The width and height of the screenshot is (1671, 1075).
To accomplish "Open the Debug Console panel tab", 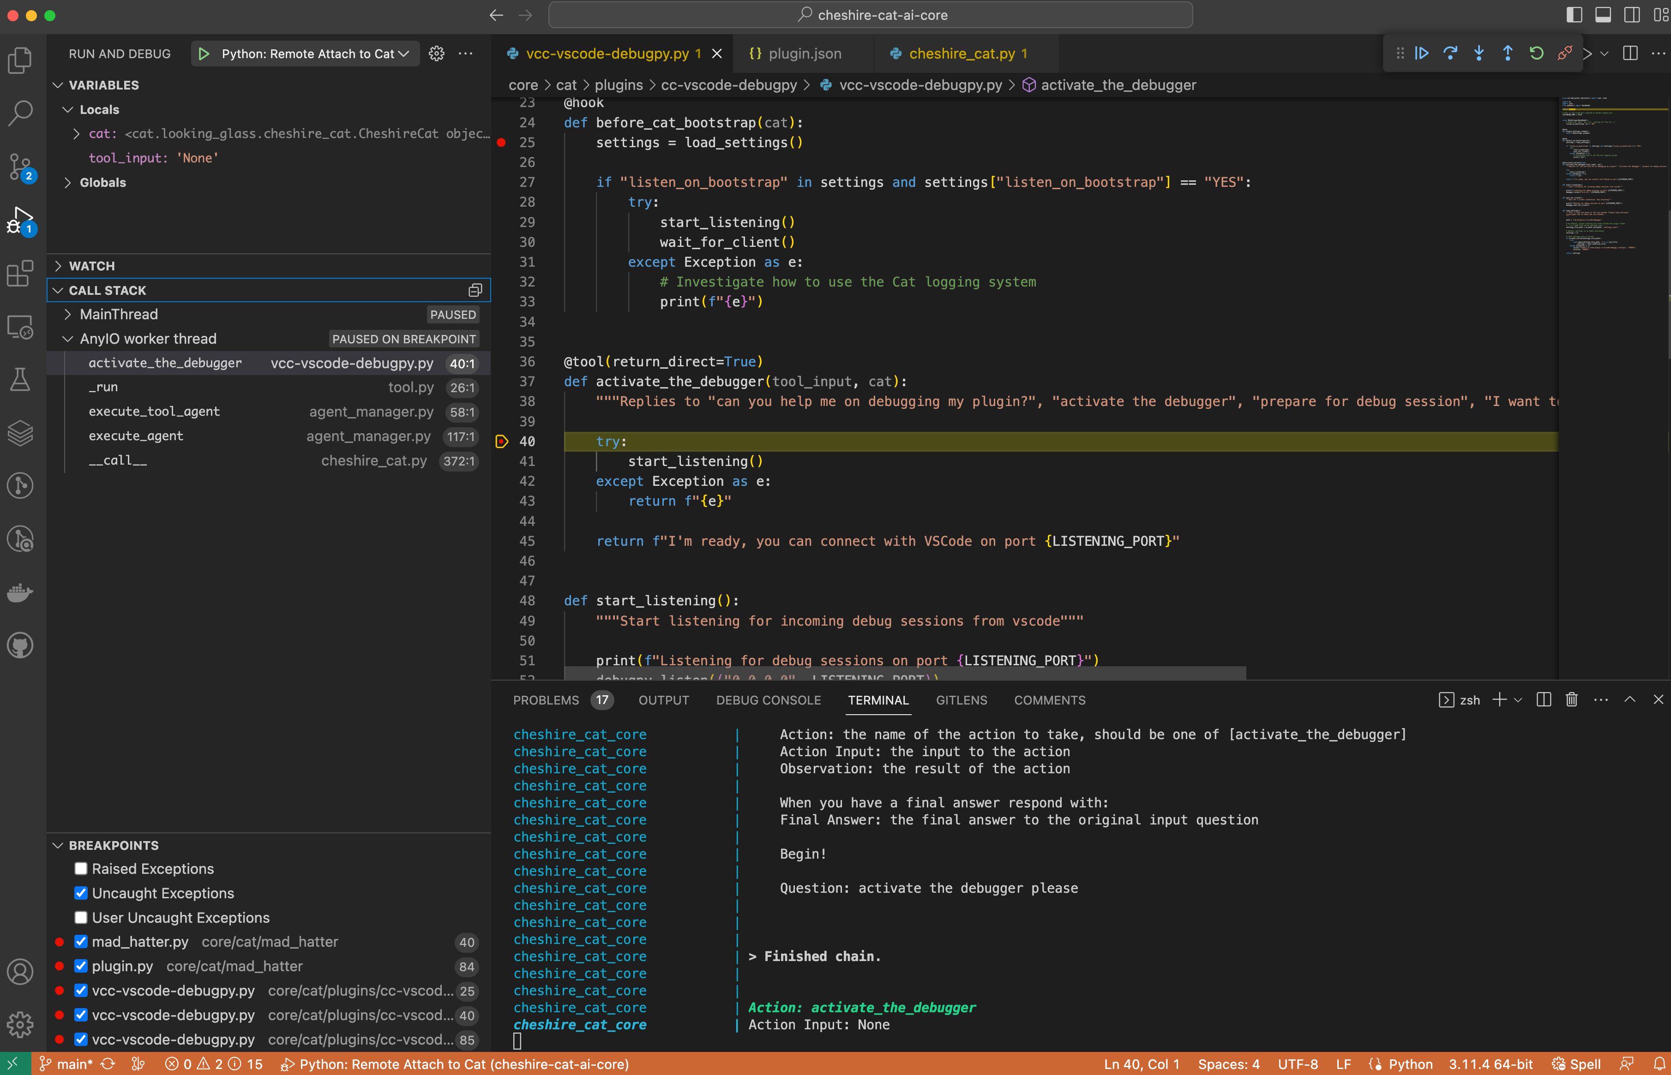I will 768,700.
